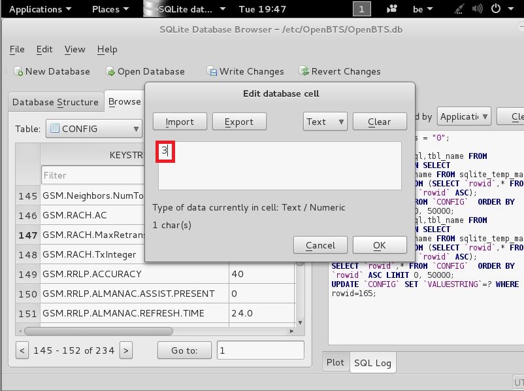Revert Changes in the toolbar

coord(340,71)
